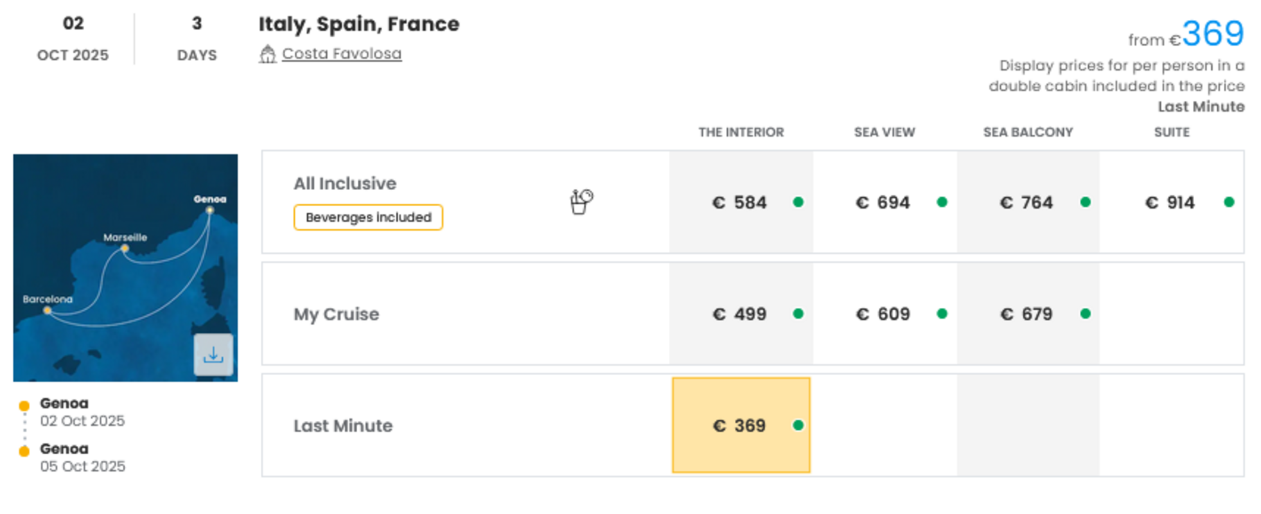
Task: Click green availability dot beside €914
Action: tap(1229, 202)
